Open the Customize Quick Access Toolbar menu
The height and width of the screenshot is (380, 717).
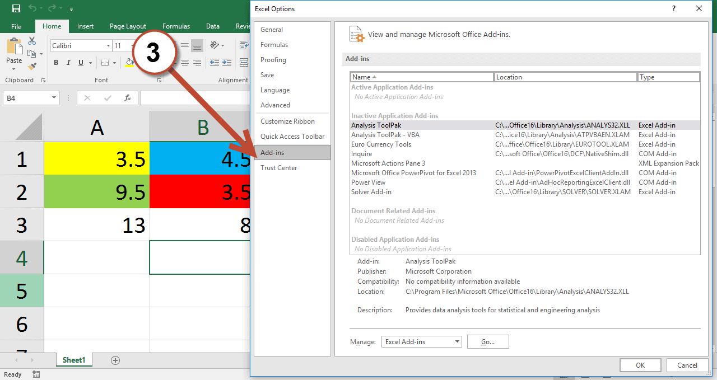point(71,10)
